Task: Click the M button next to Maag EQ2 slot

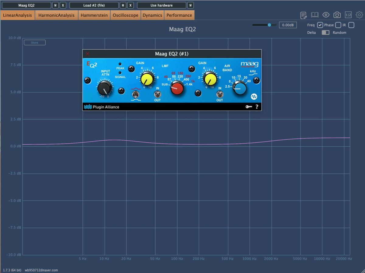Action: pyautogui.click(x=55, y=5)
